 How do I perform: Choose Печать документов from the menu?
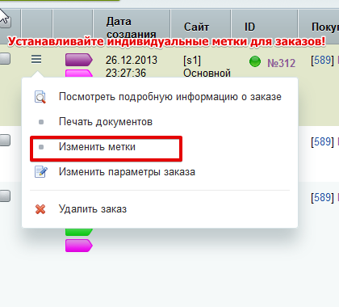[x=106, y=122]
